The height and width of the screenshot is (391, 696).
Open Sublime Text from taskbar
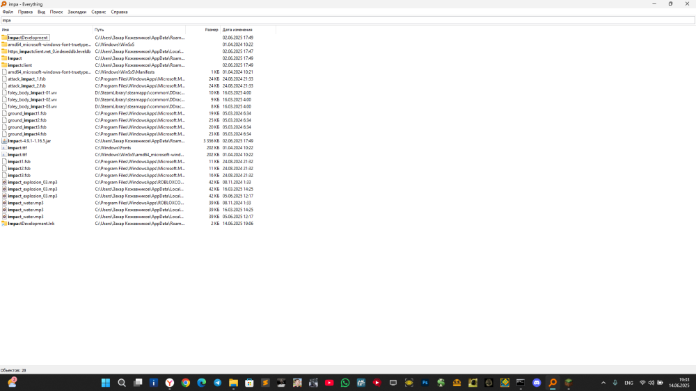pyautogui.click(x=265, y=383)
